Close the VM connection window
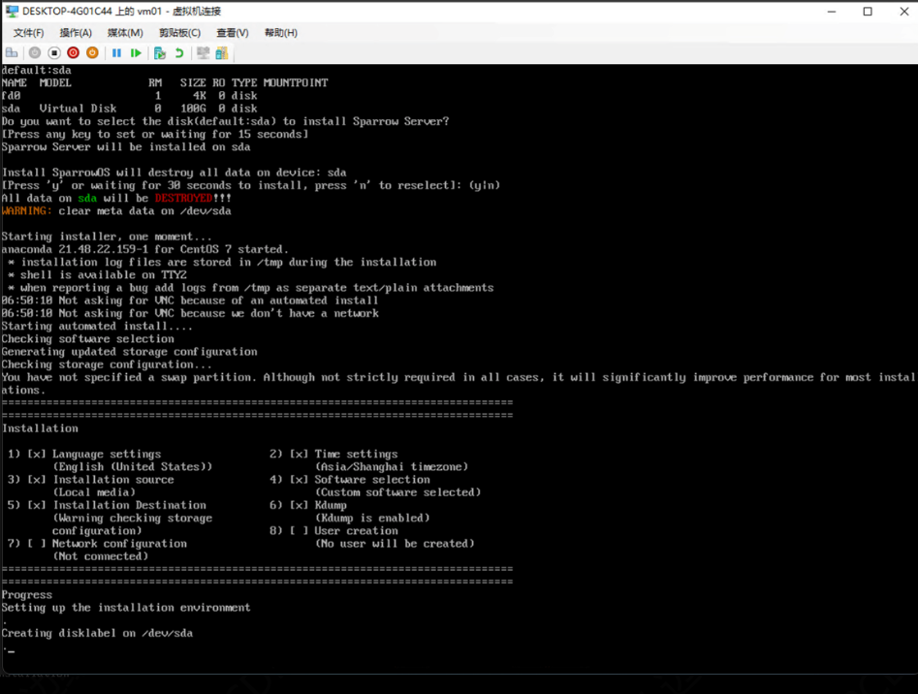This screenshot has height=694, width=918. [x=903, y=12]
